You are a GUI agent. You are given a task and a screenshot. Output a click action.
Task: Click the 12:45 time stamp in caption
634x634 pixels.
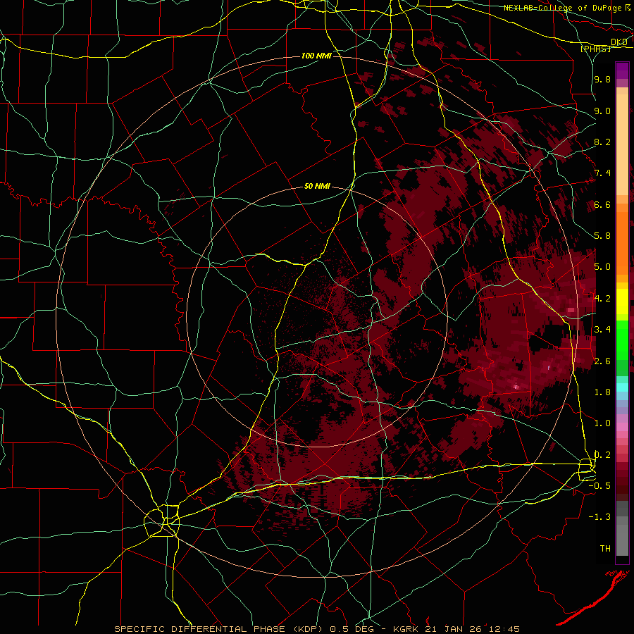[504, 629]
